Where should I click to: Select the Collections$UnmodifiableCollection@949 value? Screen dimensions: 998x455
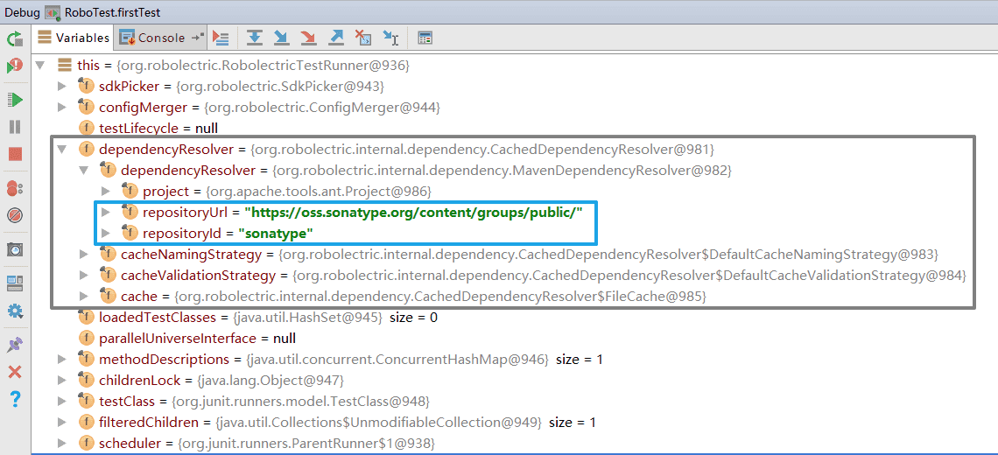tap(378, 422)
